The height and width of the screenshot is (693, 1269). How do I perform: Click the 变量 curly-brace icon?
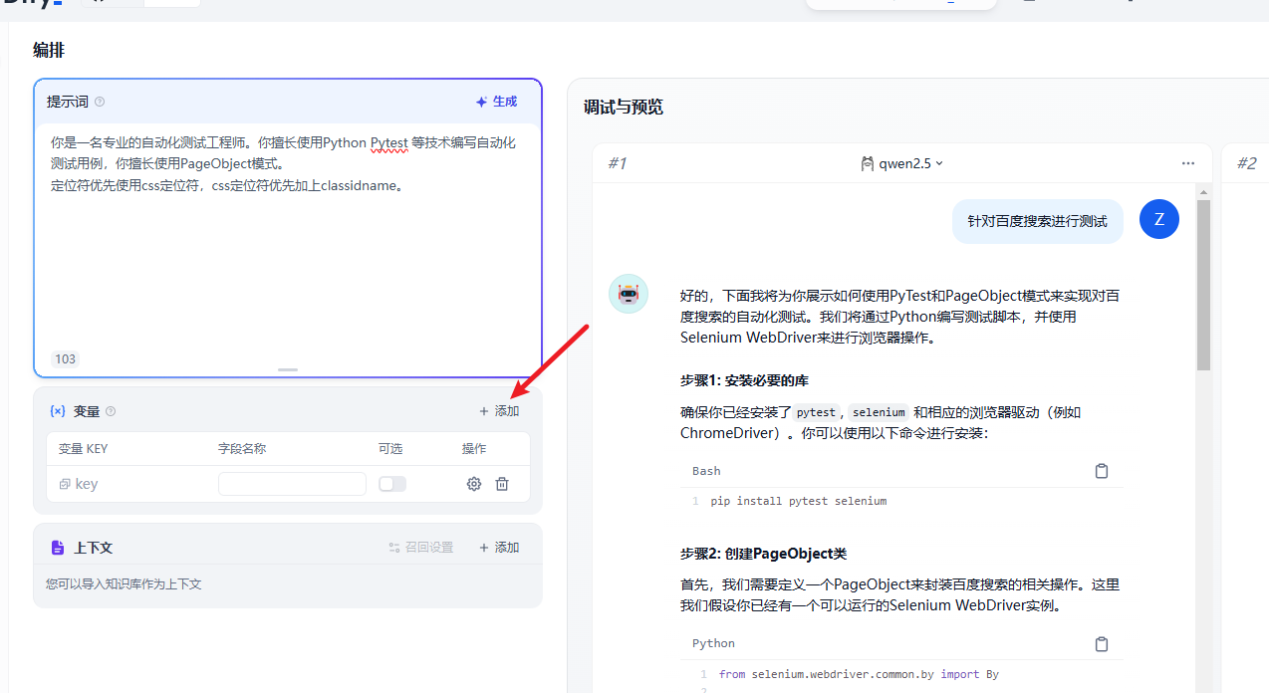tap(58, 411)
